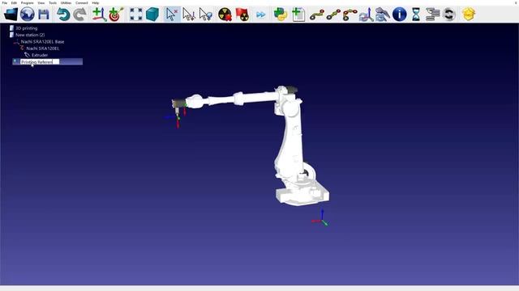The width and height of the screenshot is (519, 291).
Task: Fit all items to the view
Action: coord(135,15)
